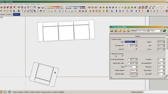Click the Zoom magnifier tool
The width and height of the screenshot is (168, 94).
click(25, 11)
